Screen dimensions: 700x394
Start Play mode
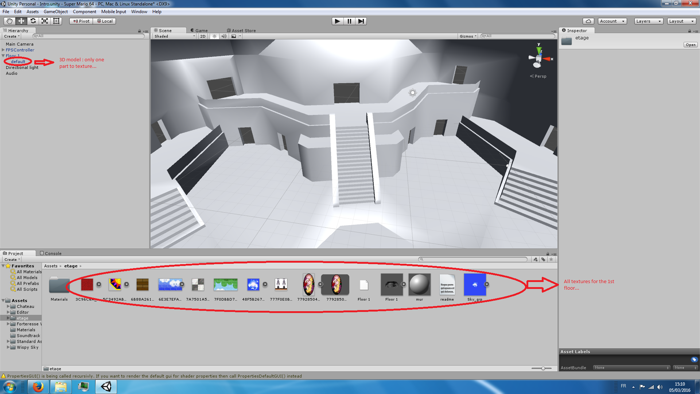[338, 21]
